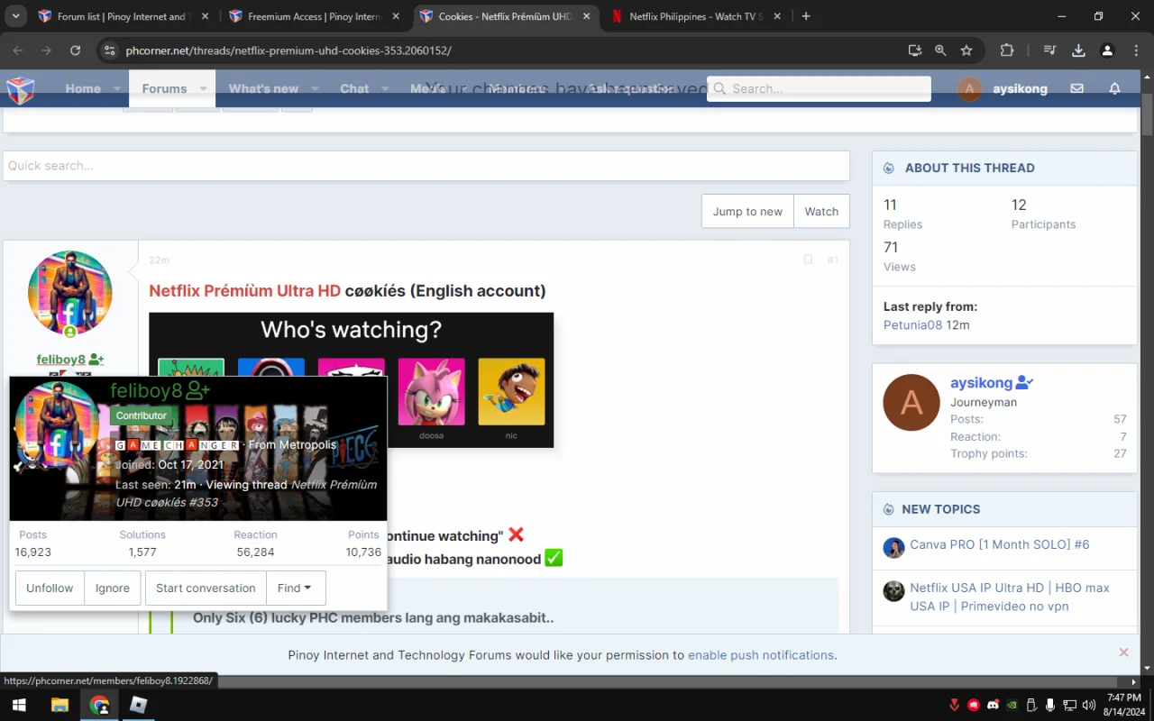Click the Watch thread button
The width and height of the screenshot is (1154, 721).
coord(821,211)
